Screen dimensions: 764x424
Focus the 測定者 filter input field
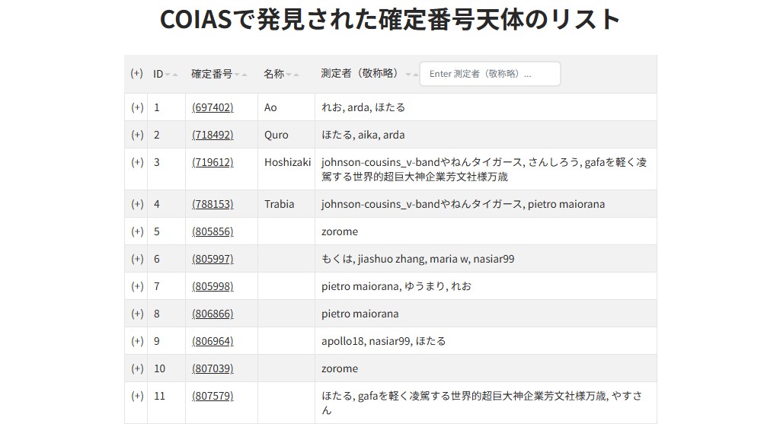pos(491,74)
